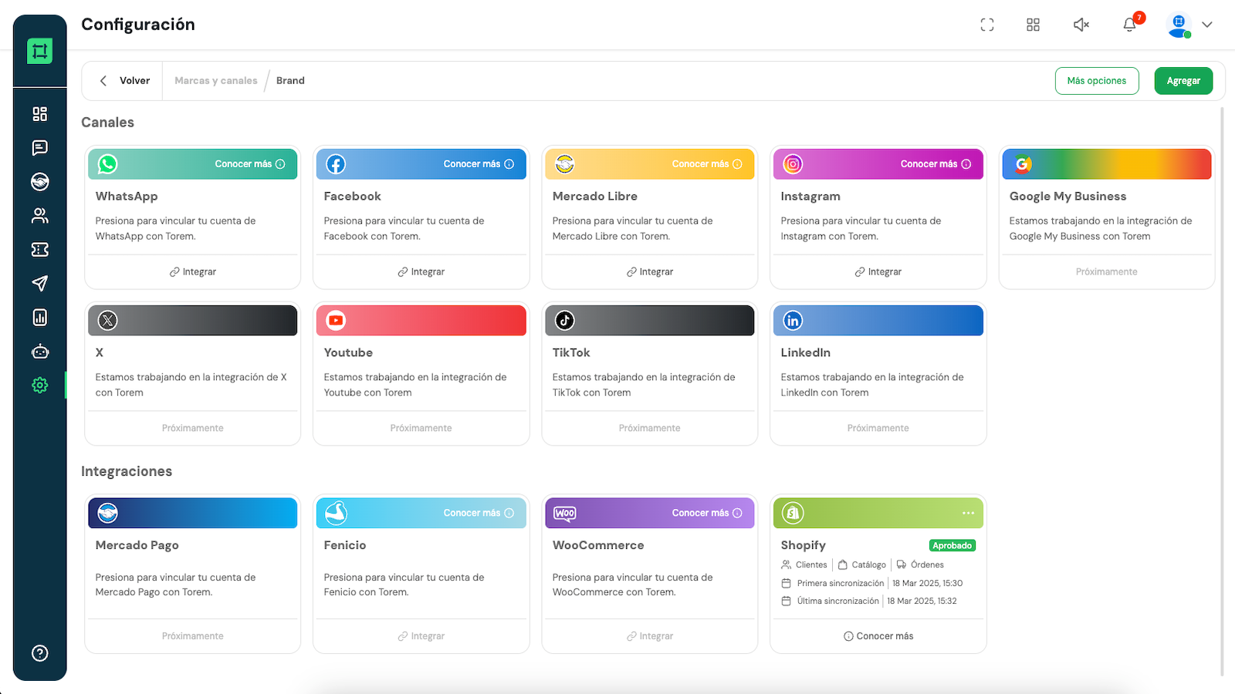Click the Shopify logo icon

(x=793, y=513)
